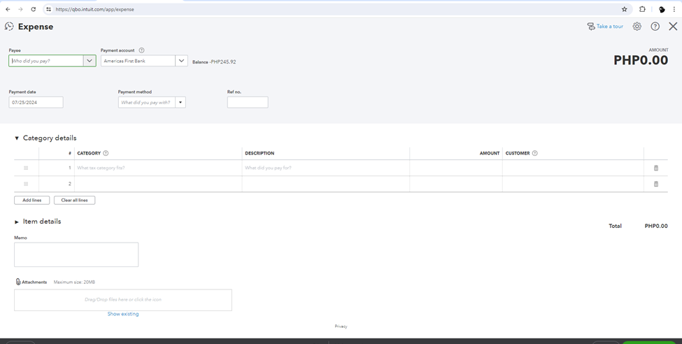Click the Balance -PHP245.92 text
This screenshot has height=344, width=682.
214,62
